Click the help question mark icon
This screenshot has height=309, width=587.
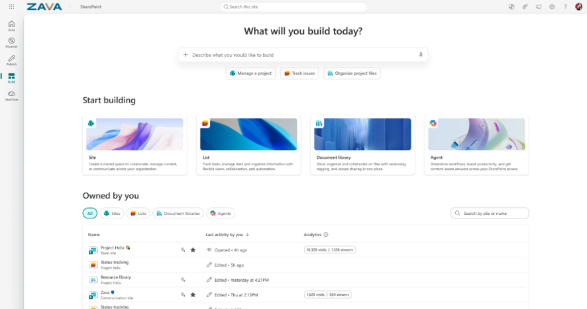click(x=565, y=7)
